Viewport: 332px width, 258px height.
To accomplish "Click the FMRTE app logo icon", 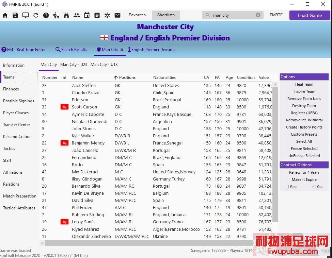I will tap(5, 4).
